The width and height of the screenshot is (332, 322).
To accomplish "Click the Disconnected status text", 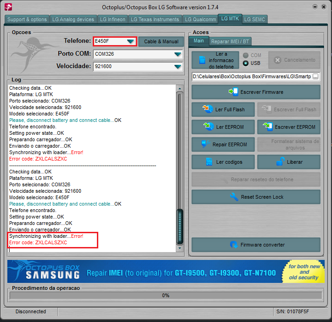I will pyautogui.click(x=31, y=311).
